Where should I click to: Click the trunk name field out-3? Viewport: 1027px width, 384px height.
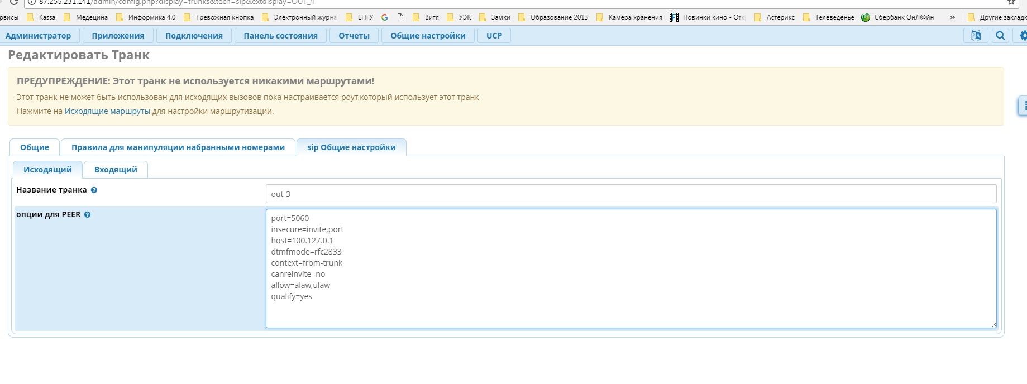630,194
